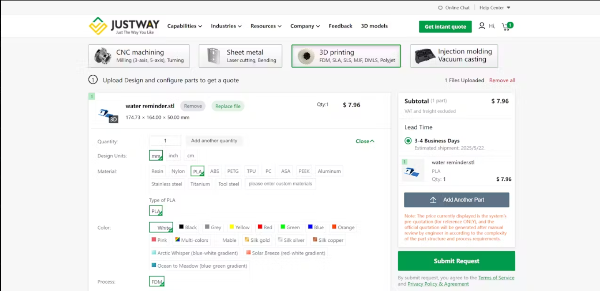Click the user account icon
The width and height of the screenshot is (600, 291).
click(482, 26)
